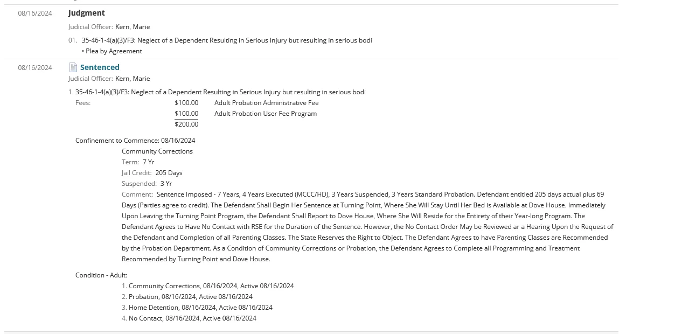This screenshot has height=334, width=689.
Task: Click the Adult Probation User Fee Program entry
Action: [x=265, y=114]
